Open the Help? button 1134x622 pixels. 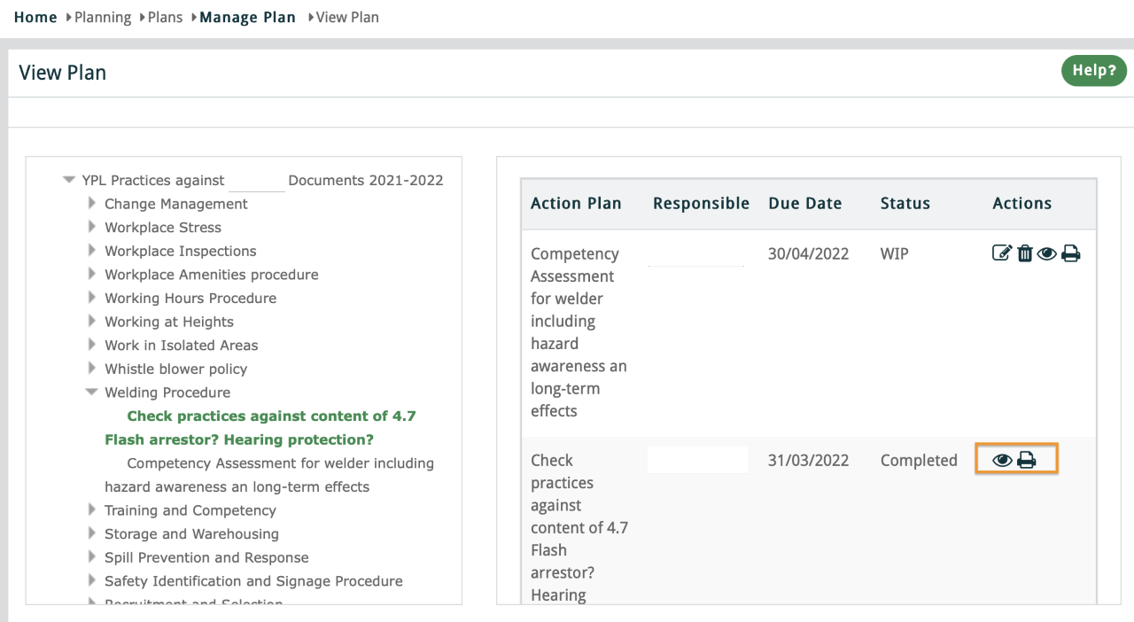[1093, 71]
